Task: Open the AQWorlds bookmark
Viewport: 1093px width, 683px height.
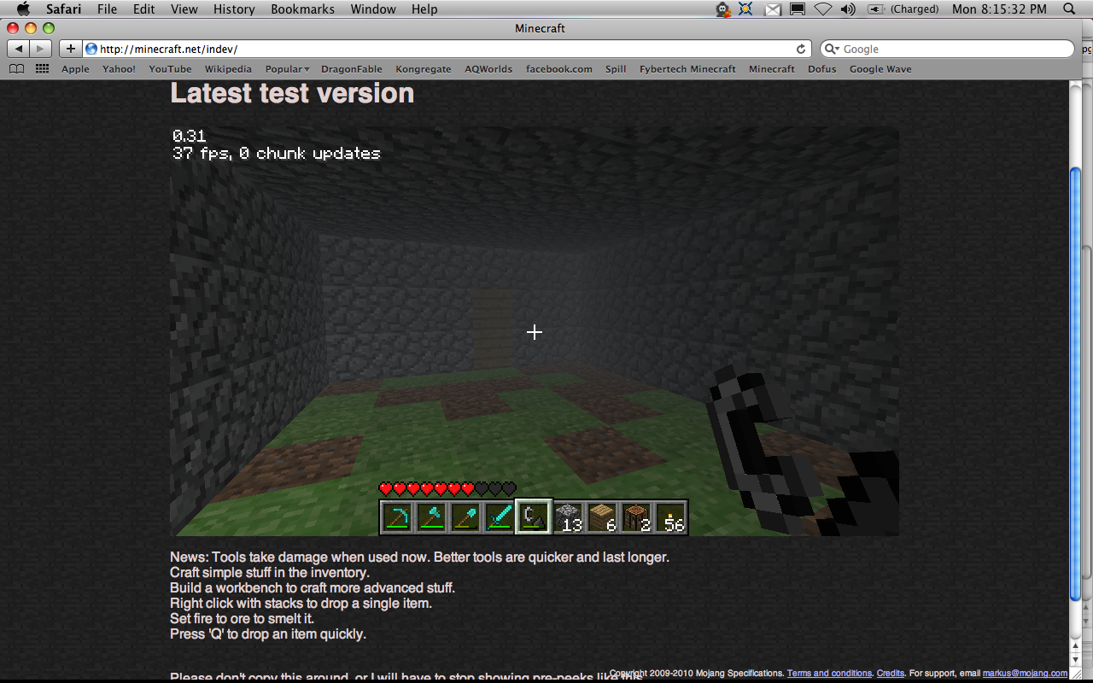Action: (x=488, y=69)
